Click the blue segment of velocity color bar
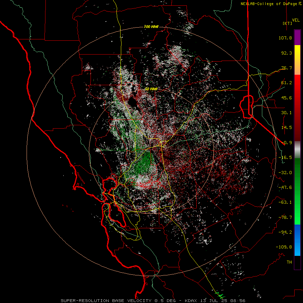Image resolution: width=303 pixels, height=303 pixels. coord(297,240)
